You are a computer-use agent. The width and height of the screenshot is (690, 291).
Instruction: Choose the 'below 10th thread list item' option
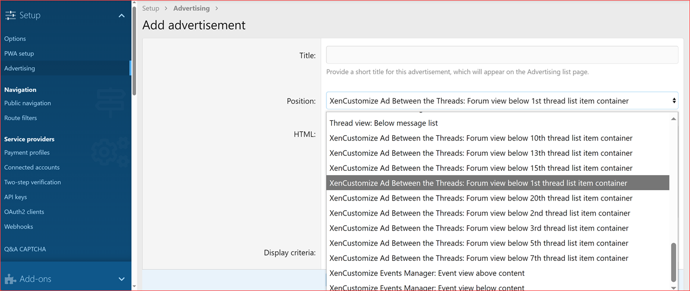pos(481,138)
